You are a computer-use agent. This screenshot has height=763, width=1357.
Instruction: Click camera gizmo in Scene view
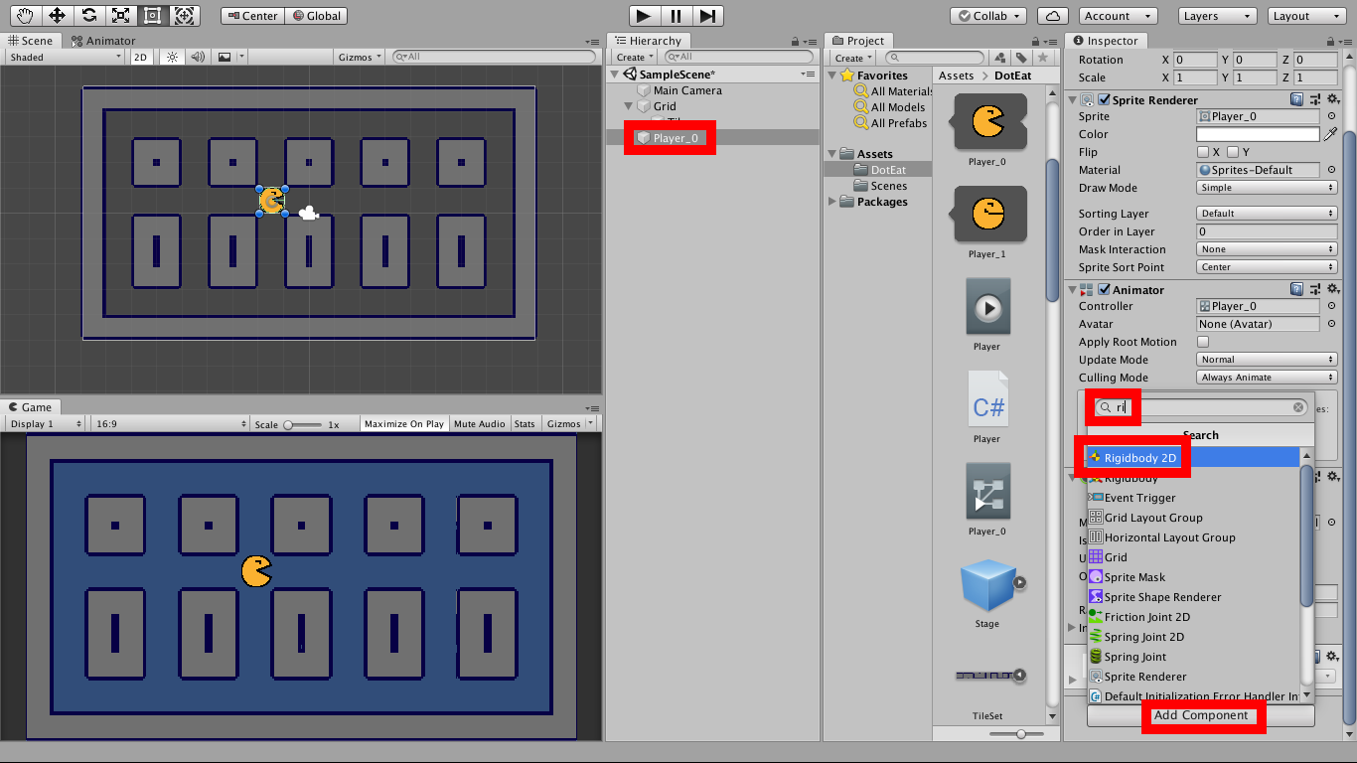309,213
